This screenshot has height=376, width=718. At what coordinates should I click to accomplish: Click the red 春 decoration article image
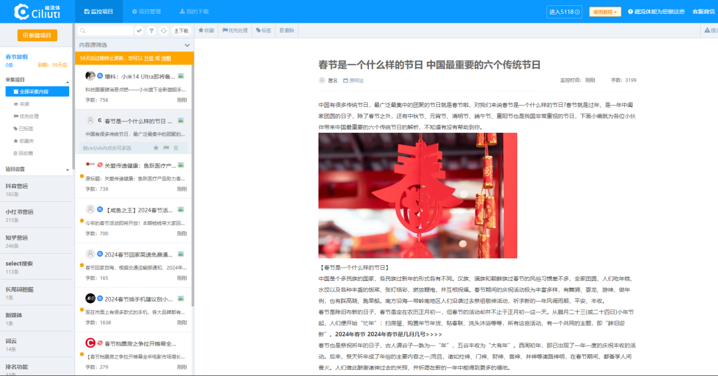tap(418, 196)
